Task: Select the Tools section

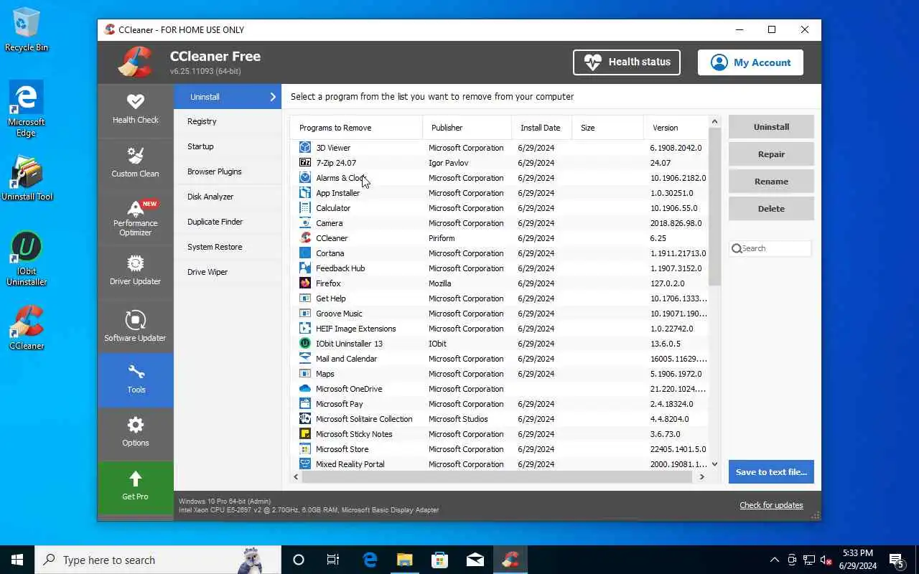Action: click(x=135, y=380)
